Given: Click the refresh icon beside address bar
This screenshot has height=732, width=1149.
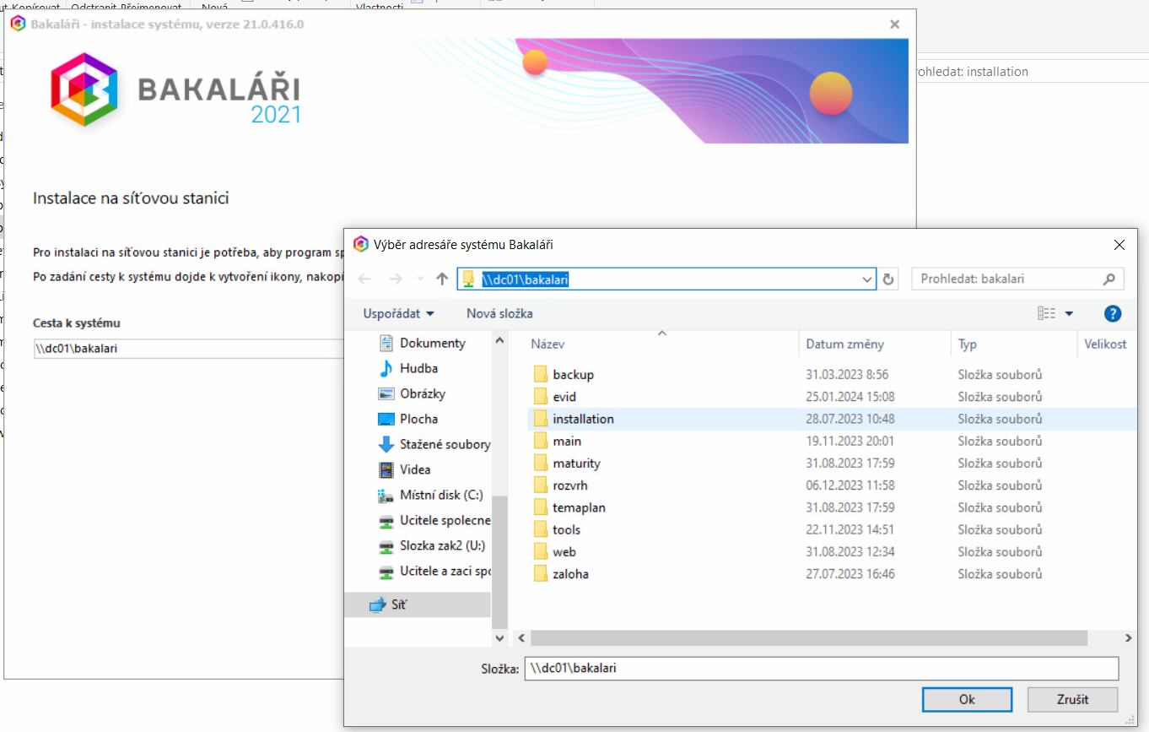Looking at the screenshot, I should [888, 279].
